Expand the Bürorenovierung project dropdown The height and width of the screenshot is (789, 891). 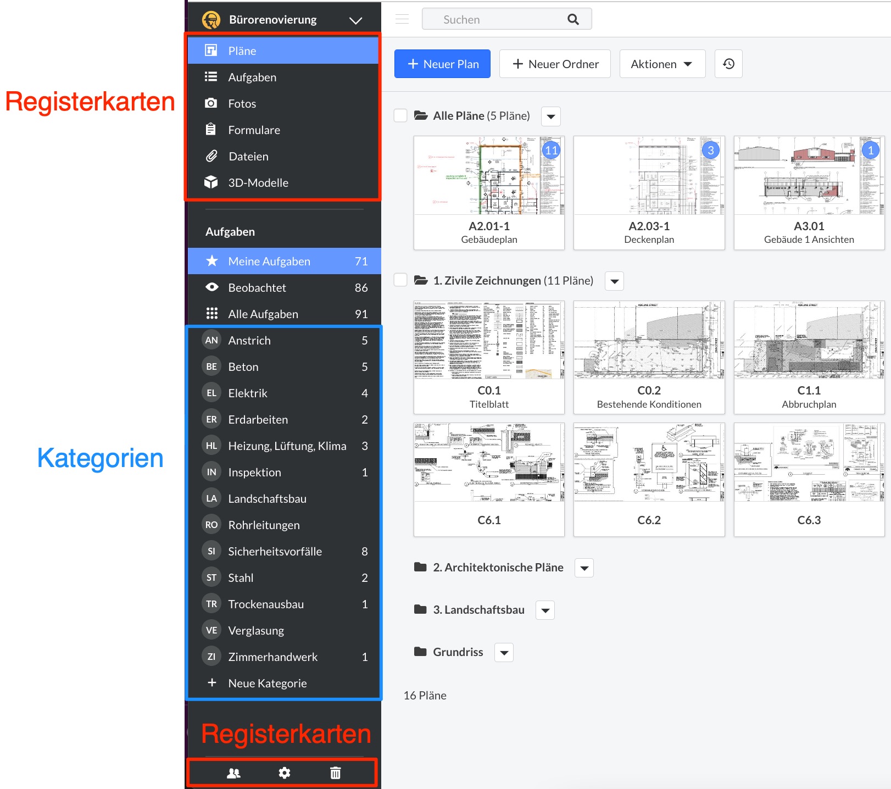pos(355,20)
